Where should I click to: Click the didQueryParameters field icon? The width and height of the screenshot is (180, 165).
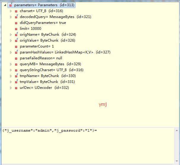click(x=16, y=23)
